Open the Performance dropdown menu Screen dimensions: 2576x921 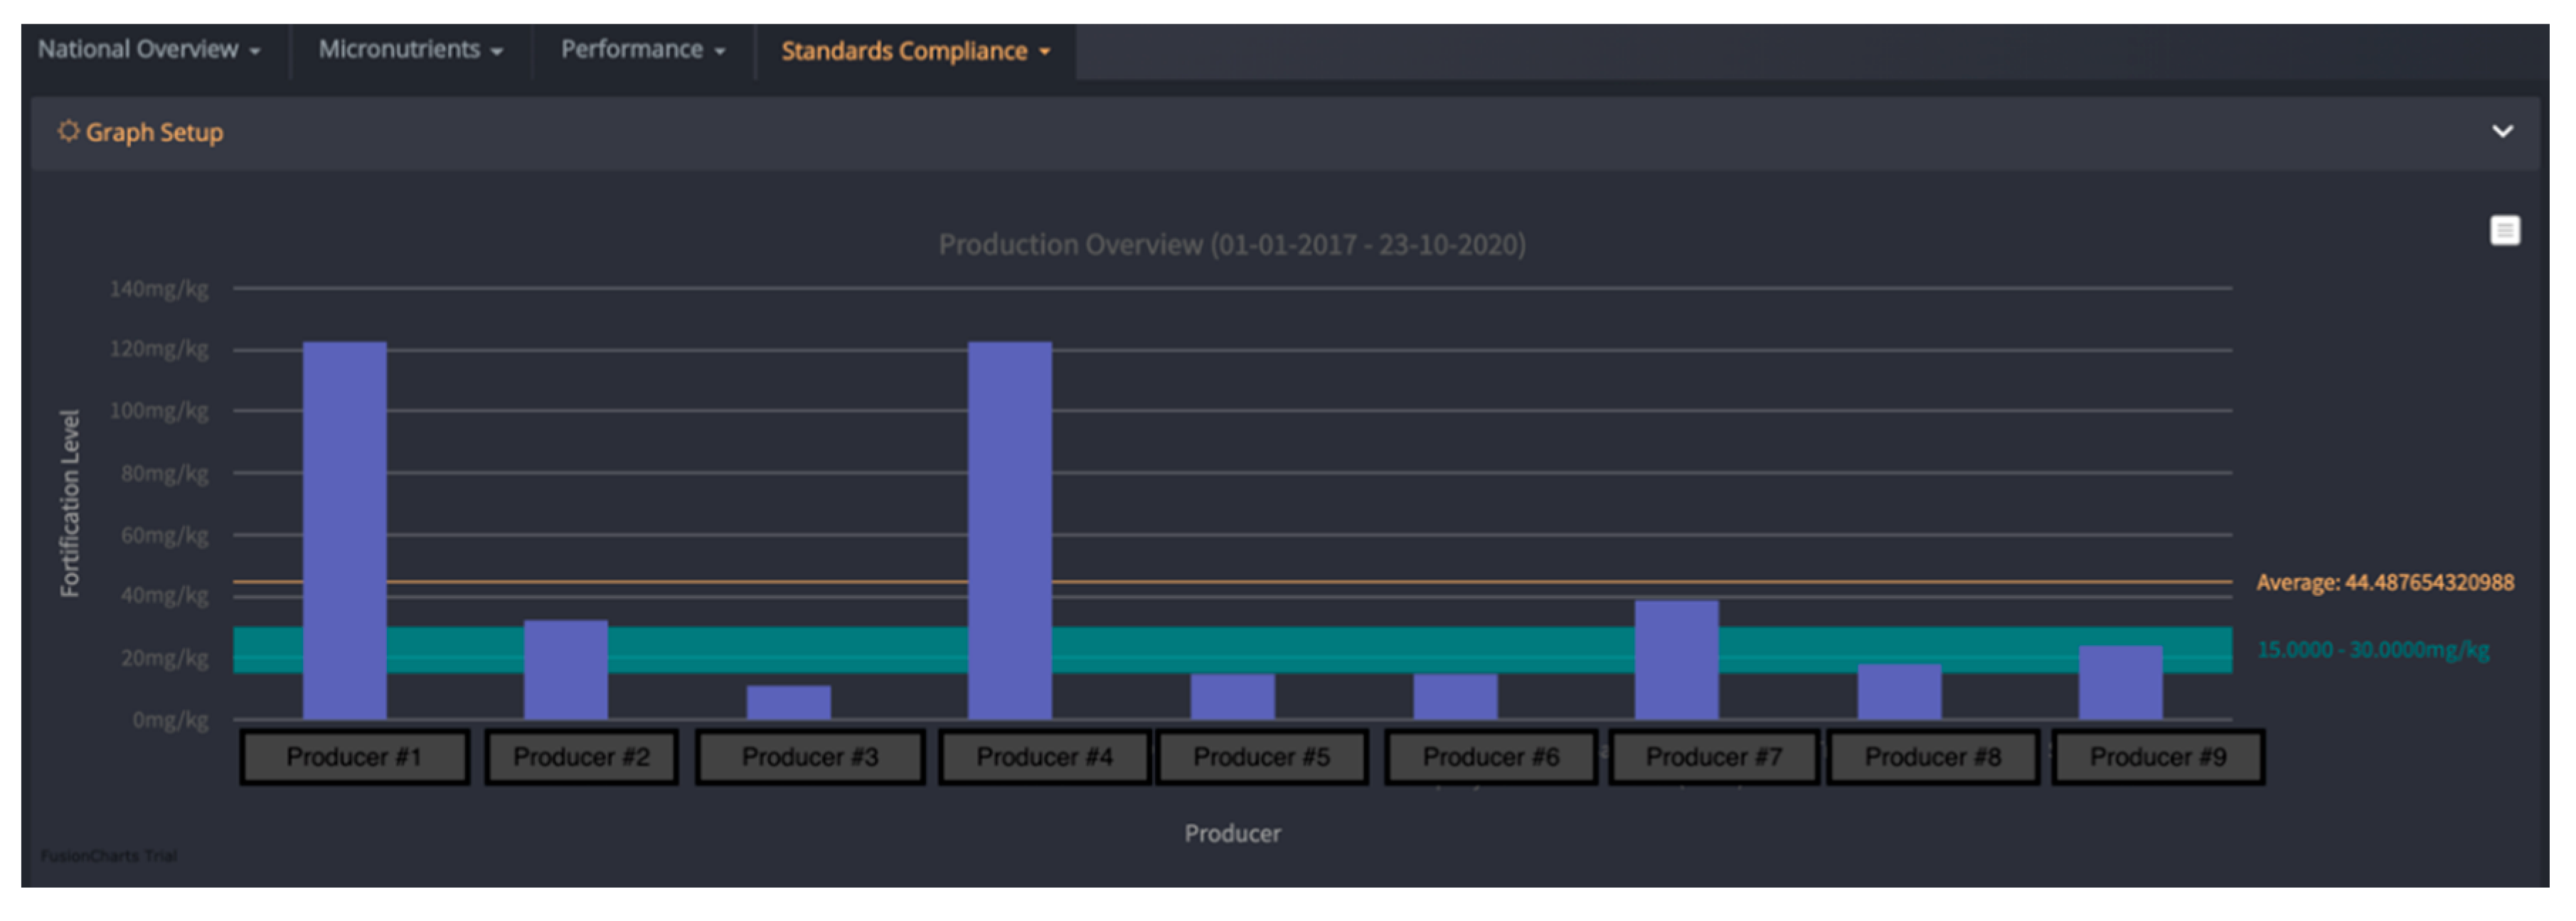tap(642, 50)
